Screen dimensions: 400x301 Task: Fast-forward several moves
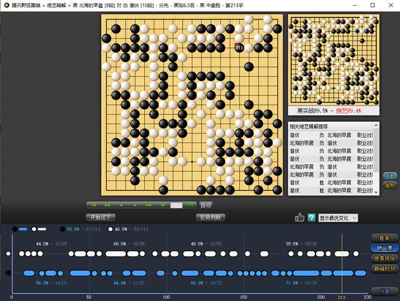[149, 205]
